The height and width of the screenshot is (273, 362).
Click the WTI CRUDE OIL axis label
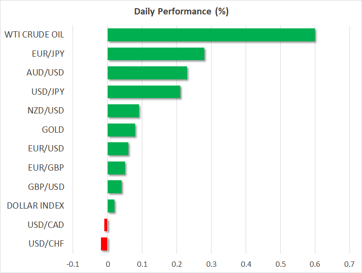tap(34, 35)
